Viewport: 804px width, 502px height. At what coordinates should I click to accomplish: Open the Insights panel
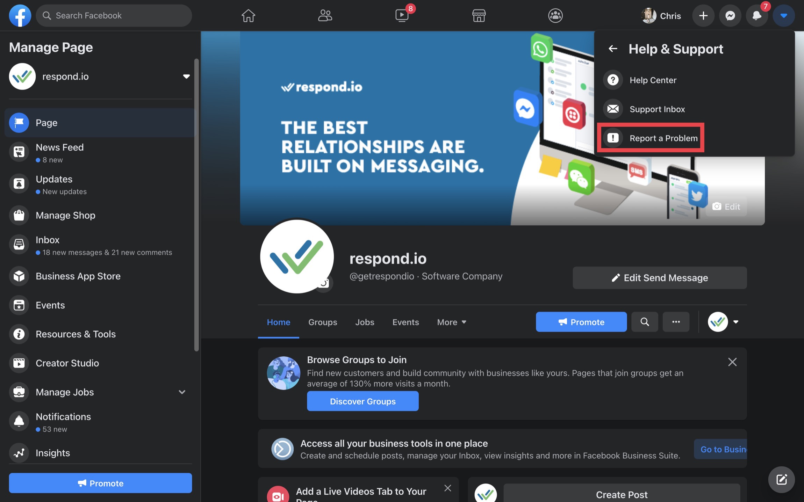(53, 453)
